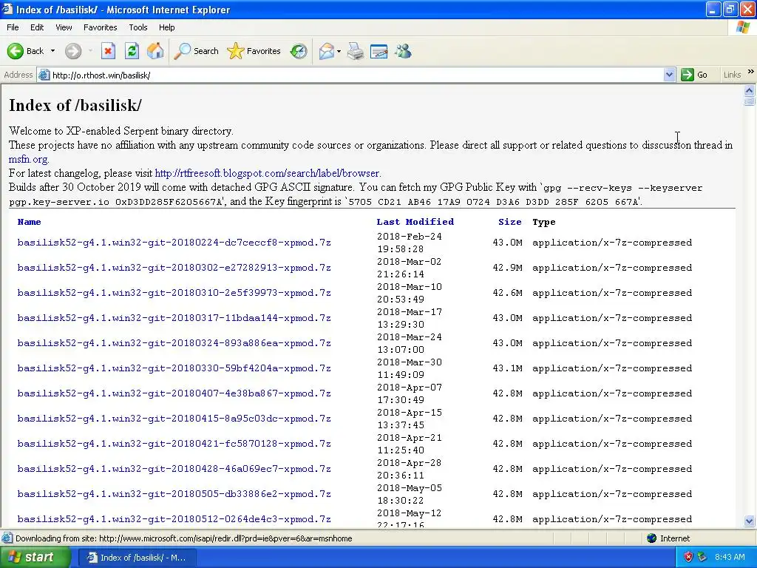Expand the address bar dropdown arrow

[x=669, y=75]
